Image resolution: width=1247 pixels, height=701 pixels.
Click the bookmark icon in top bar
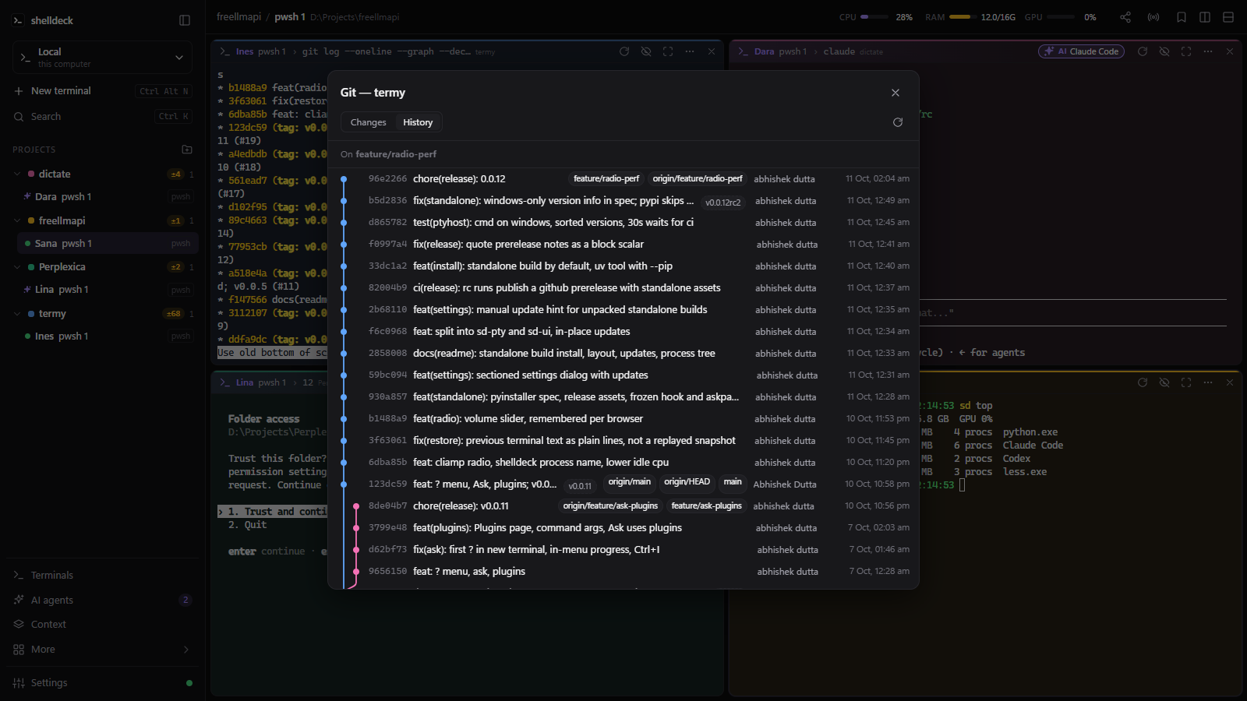point(1182,17)
